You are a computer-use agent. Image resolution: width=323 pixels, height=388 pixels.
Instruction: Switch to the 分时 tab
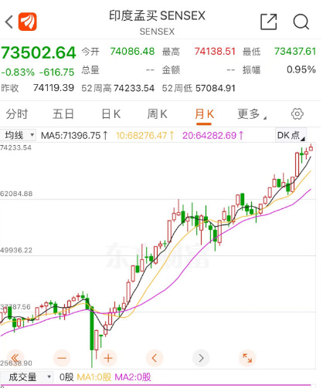tap(17, 114)
